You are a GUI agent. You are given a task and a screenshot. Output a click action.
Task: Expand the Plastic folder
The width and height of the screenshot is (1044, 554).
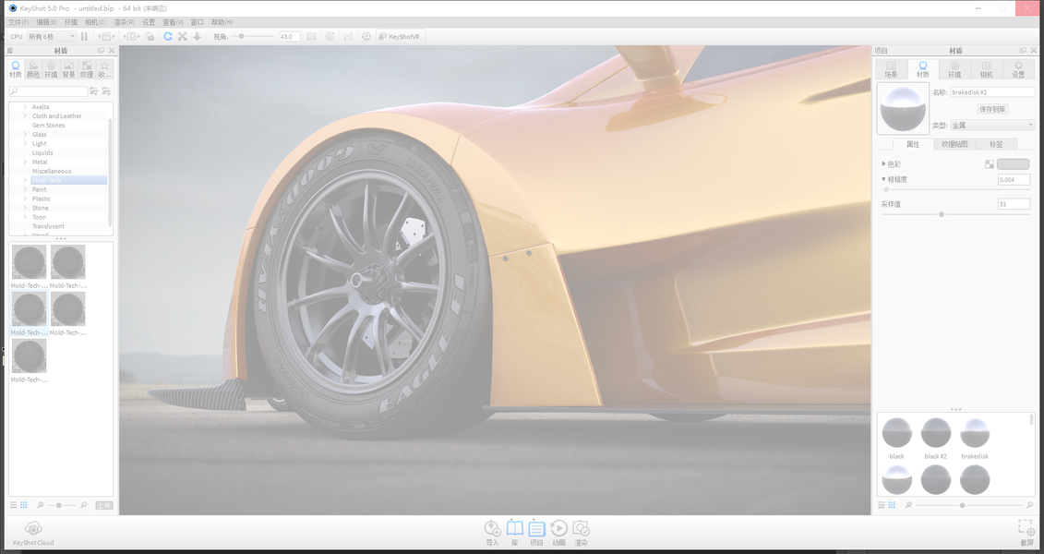(x=25, y=199)
